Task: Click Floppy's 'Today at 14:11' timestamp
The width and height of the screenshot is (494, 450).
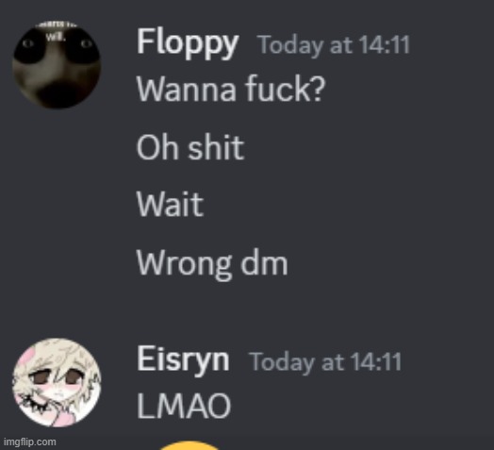Action: 334,45
